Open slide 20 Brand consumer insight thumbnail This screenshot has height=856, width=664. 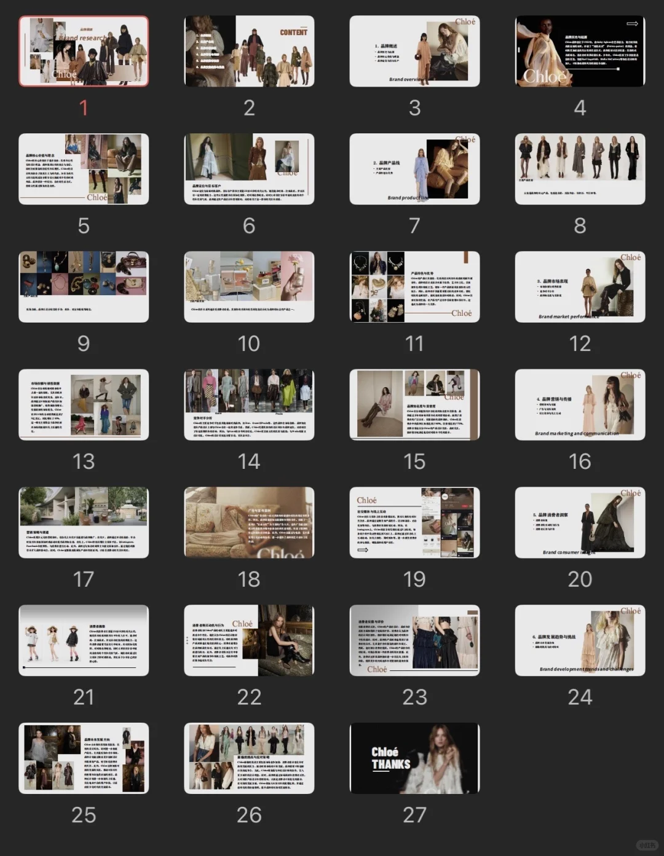point(580,522)
